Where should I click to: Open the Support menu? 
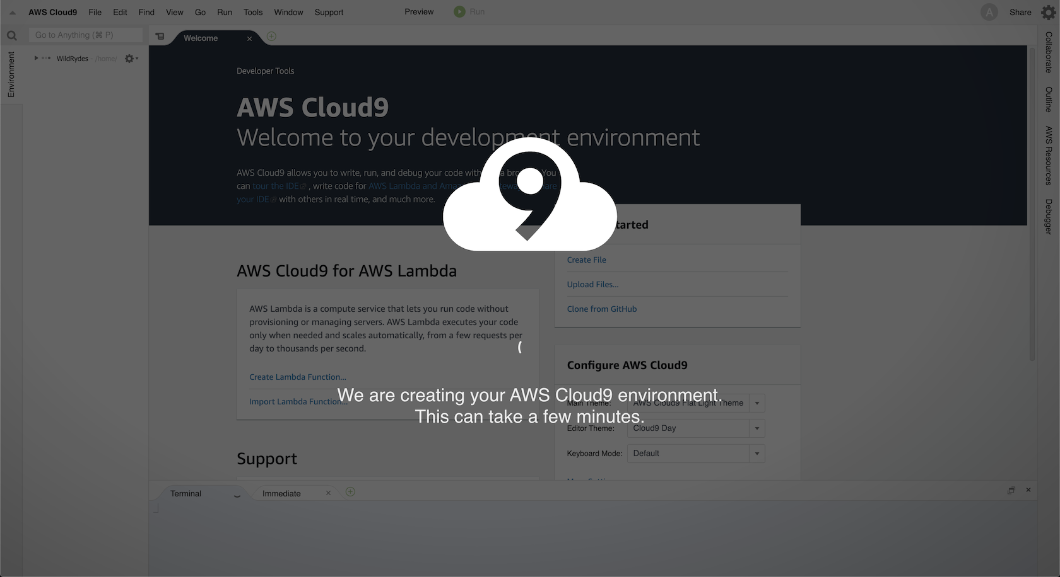coord(329,12)
